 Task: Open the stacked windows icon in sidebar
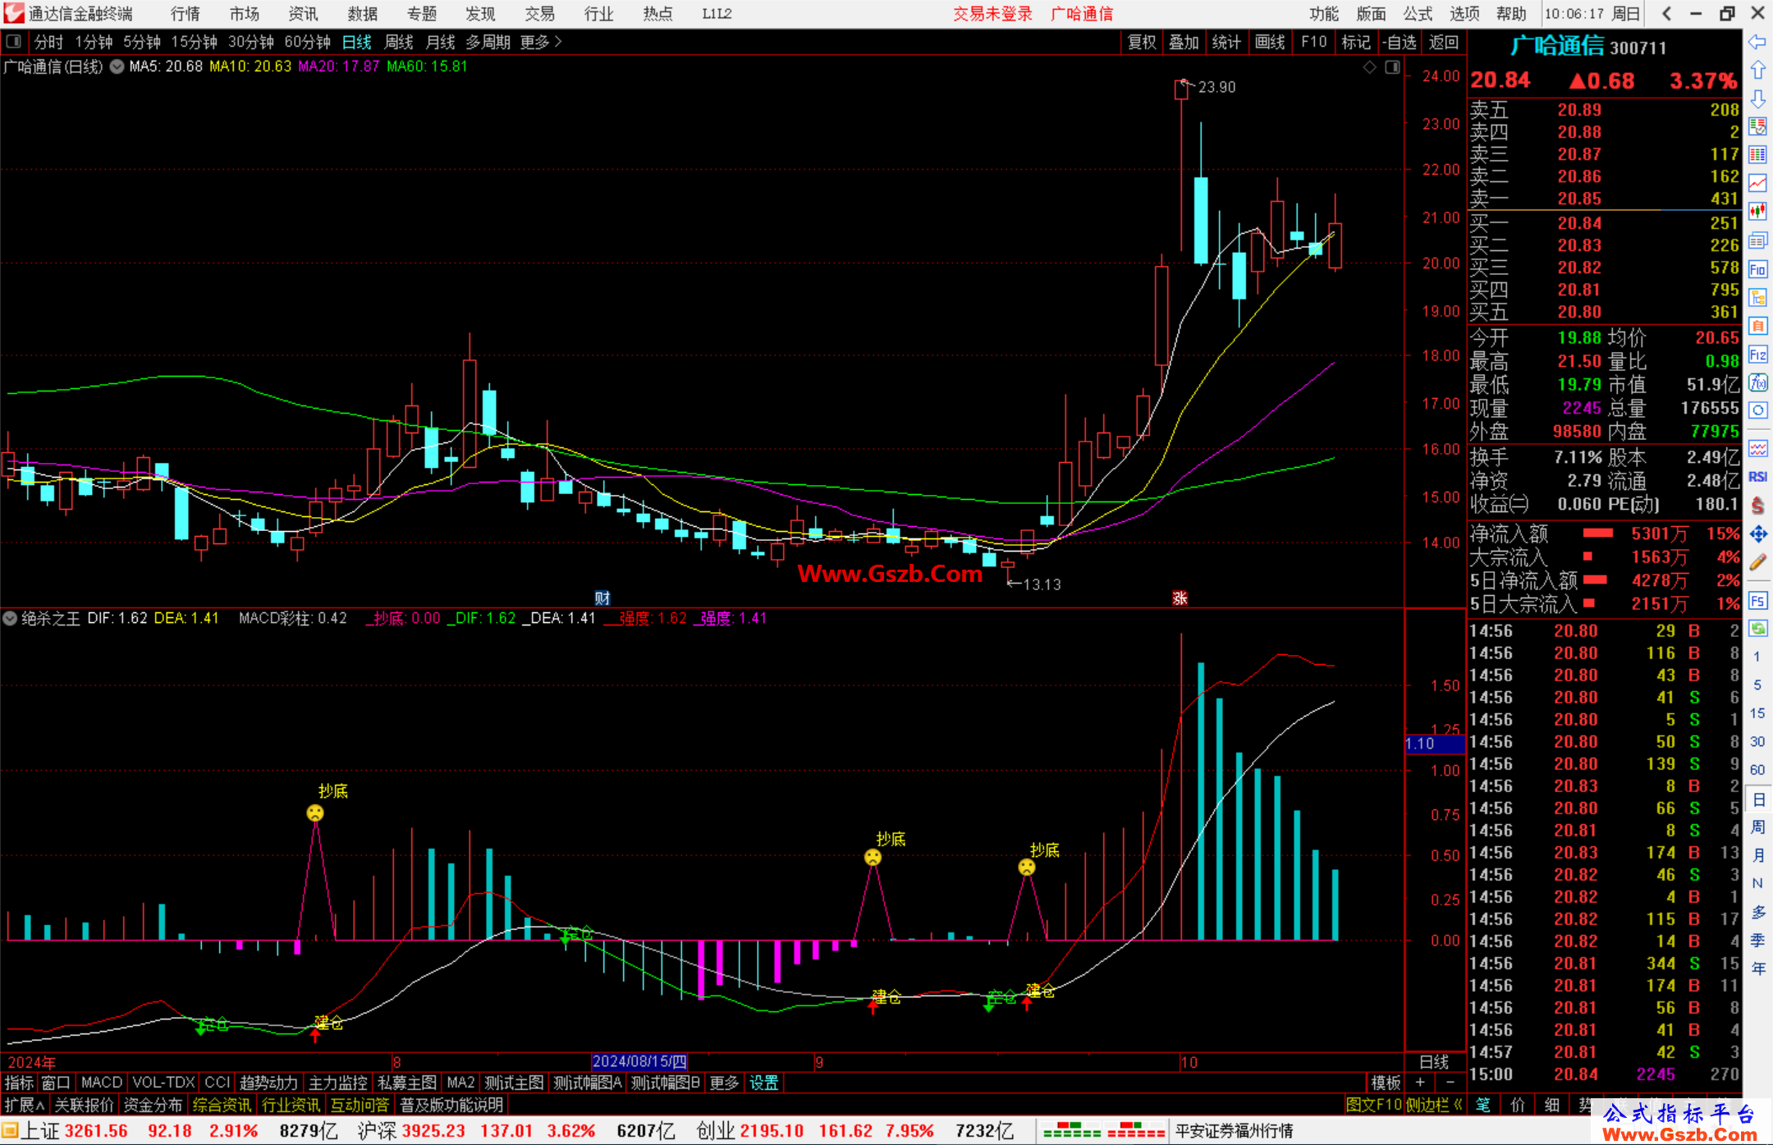point(1757,240)
